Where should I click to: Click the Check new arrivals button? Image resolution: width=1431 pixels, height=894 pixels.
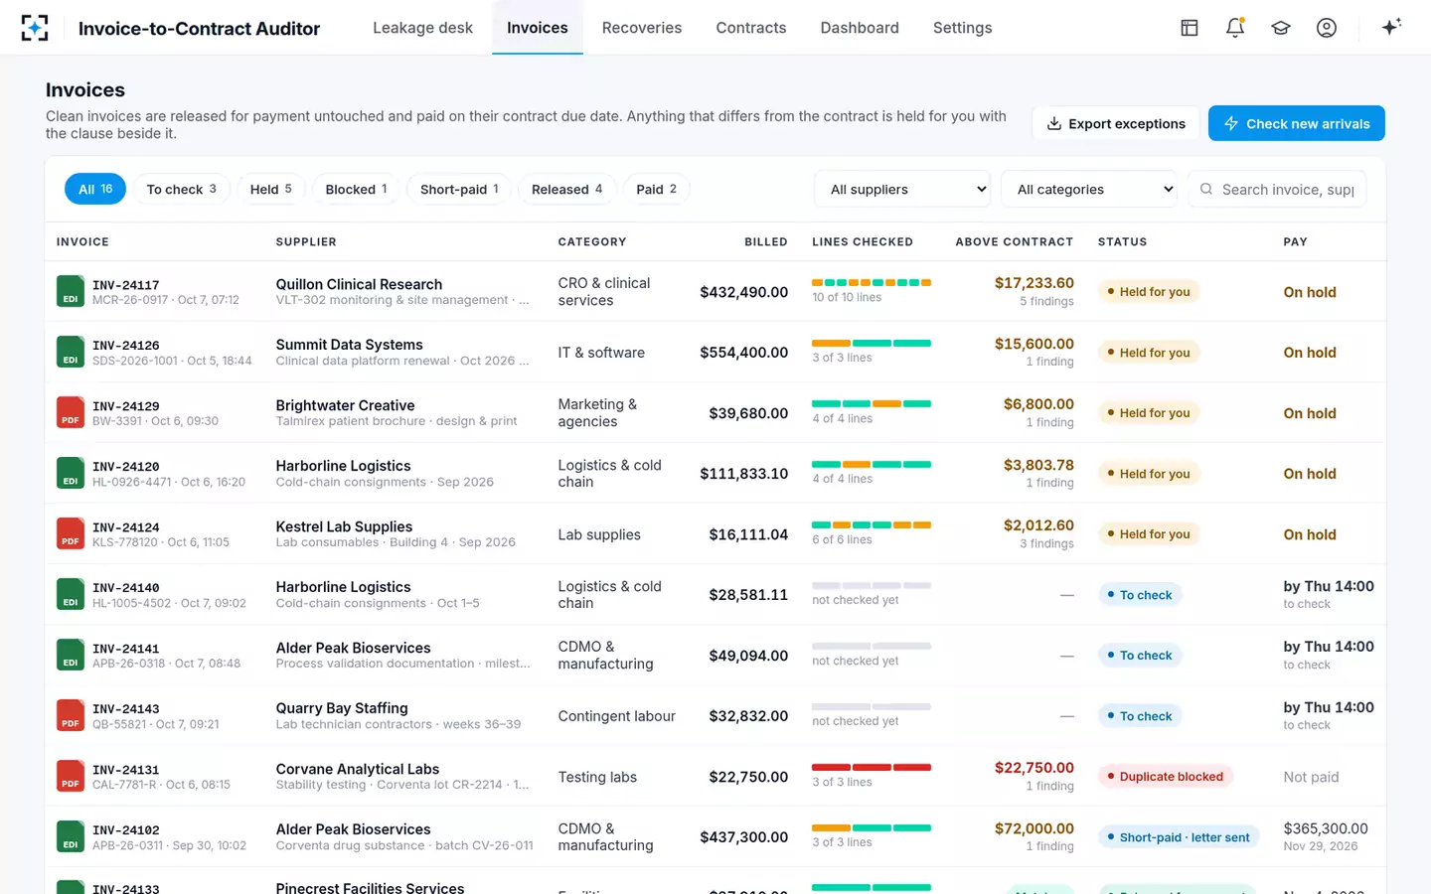[x=1297, y=123]
